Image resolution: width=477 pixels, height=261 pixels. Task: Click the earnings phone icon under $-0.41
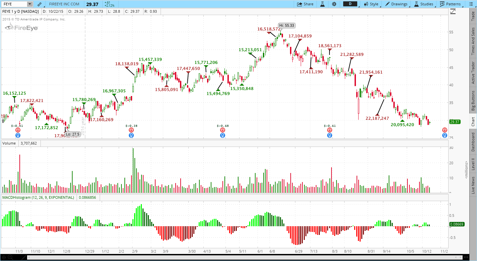pyautogui.click(x=329, y=130)
